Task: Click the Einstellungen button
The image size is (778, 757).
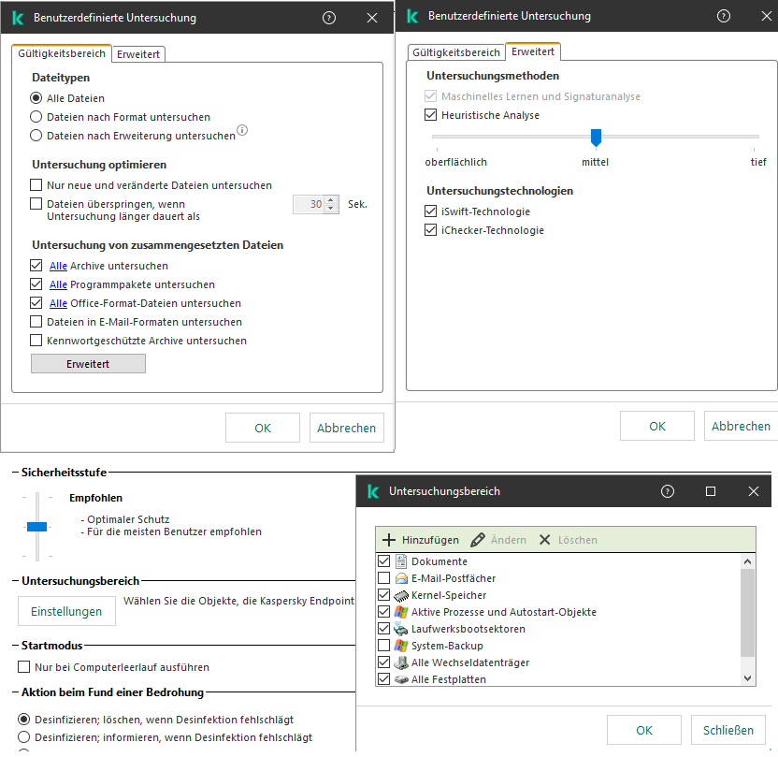Action: (x=66, y=612)
